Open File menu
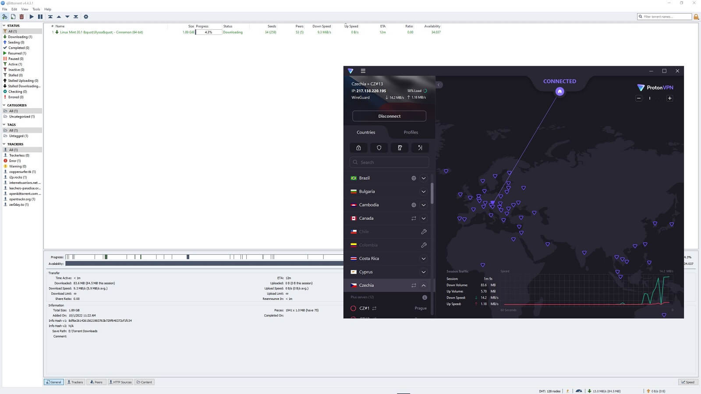This screenshot has height=394, width=701. click(x=5, y=9)
